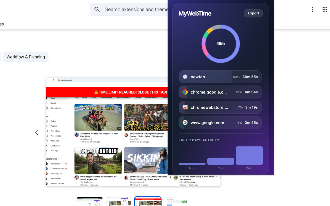The width and height of the screenshot is (330, 206).
Task: Select the fourth screenshot thumbnail
Action: pos(177,201)
